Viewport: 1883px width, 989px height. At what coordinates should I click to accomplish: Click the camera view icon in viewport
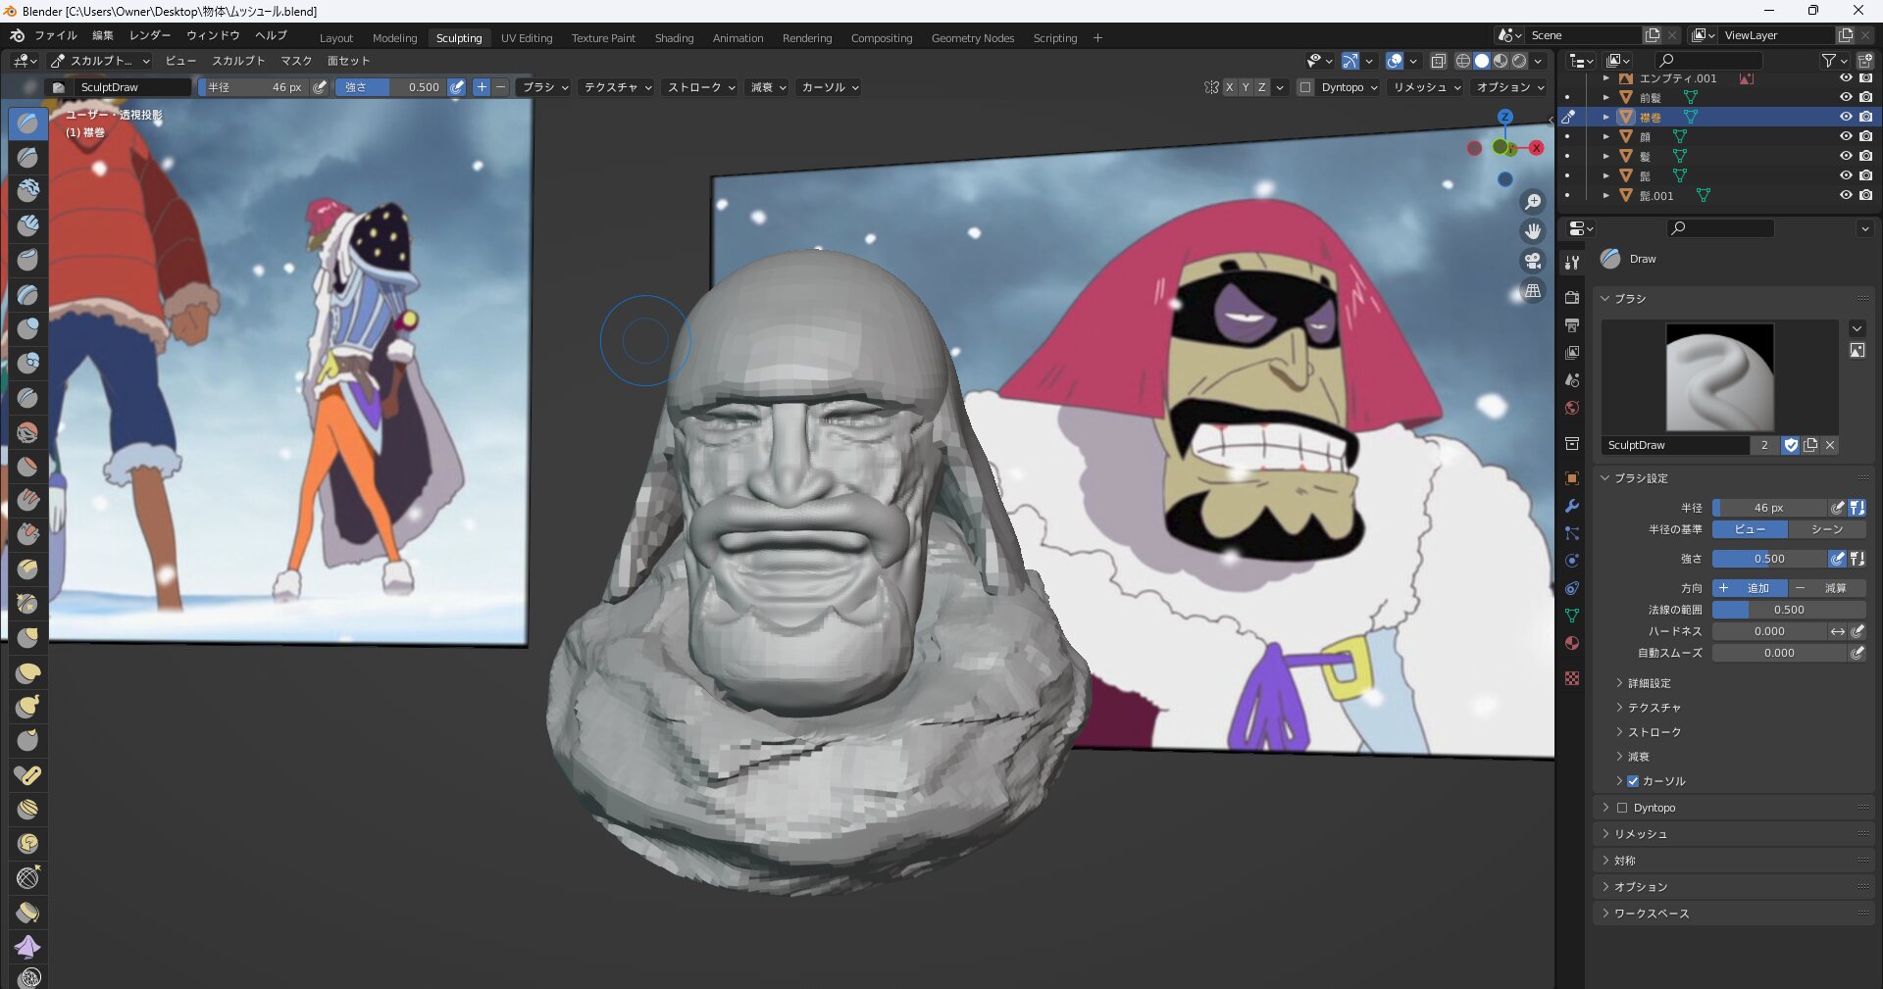click(x=1532, y=261)
